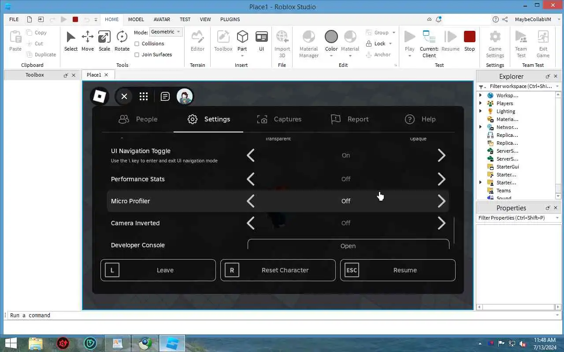Viewport: 564px width, 352px height.
Task: Open the Lock dropdown arrow
Action: [390, 44]
